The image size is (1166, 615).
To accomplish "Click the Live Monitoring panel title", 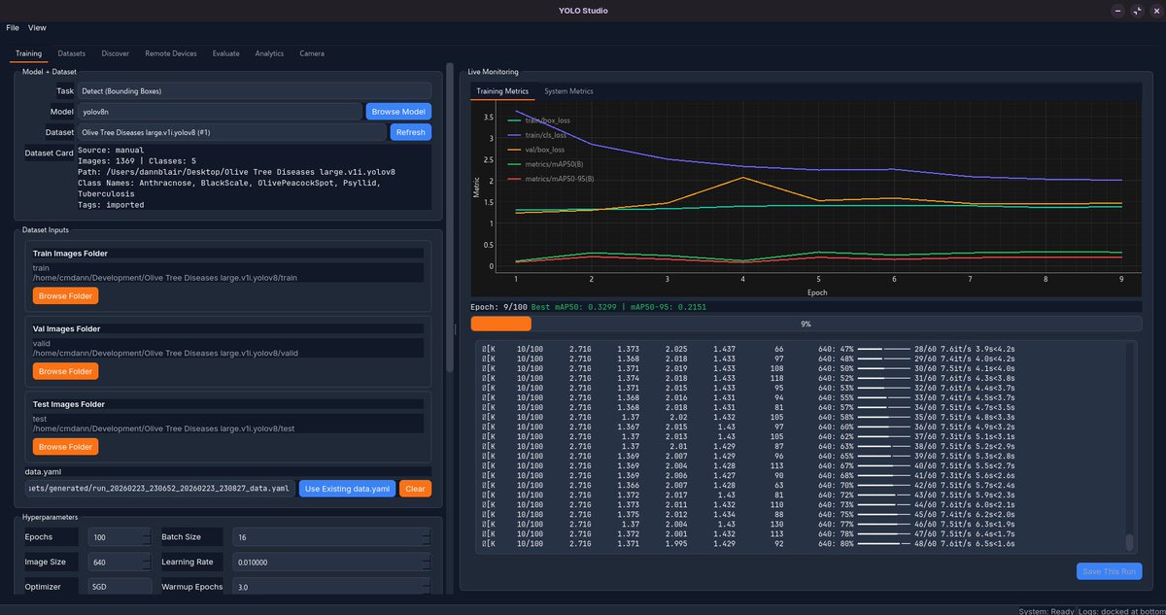I will pyautogui.click(x=493, y=71).
